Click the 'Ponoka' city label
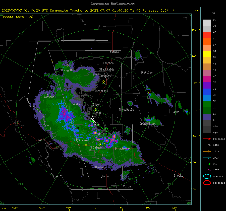The height and width of the screenshot is (211, 226). point(115,52)
